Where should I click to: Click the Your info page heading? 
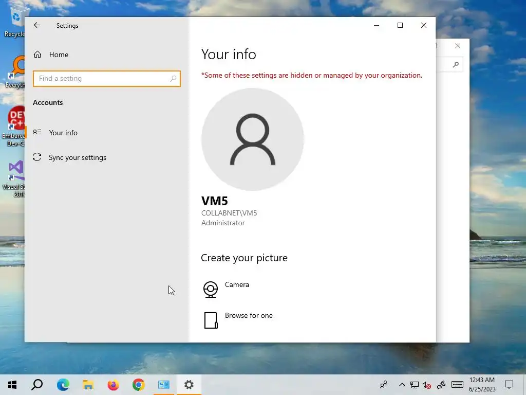229,54
